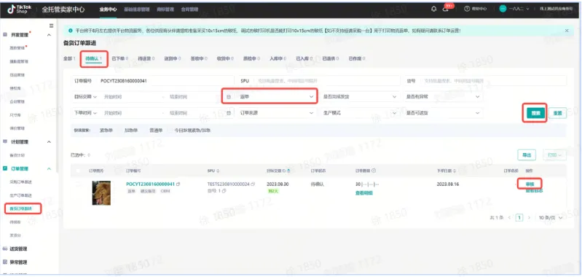Viewport: 582px width, 277px height.
Task: Open 备货订单跟进 in the sidebar
Action: tap(21, 208)
